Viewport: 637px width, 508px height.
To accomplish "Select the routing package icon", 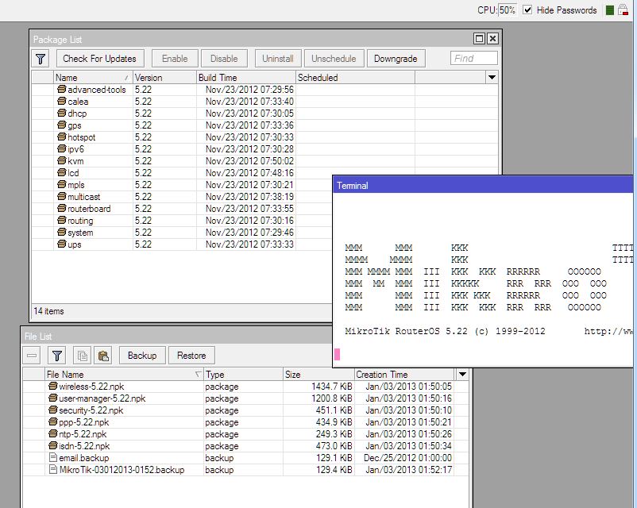I will tap(61, 220).
